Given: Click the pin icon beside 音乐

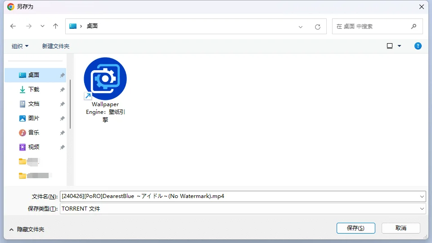Looking at the screenshot, I should 62,133.
